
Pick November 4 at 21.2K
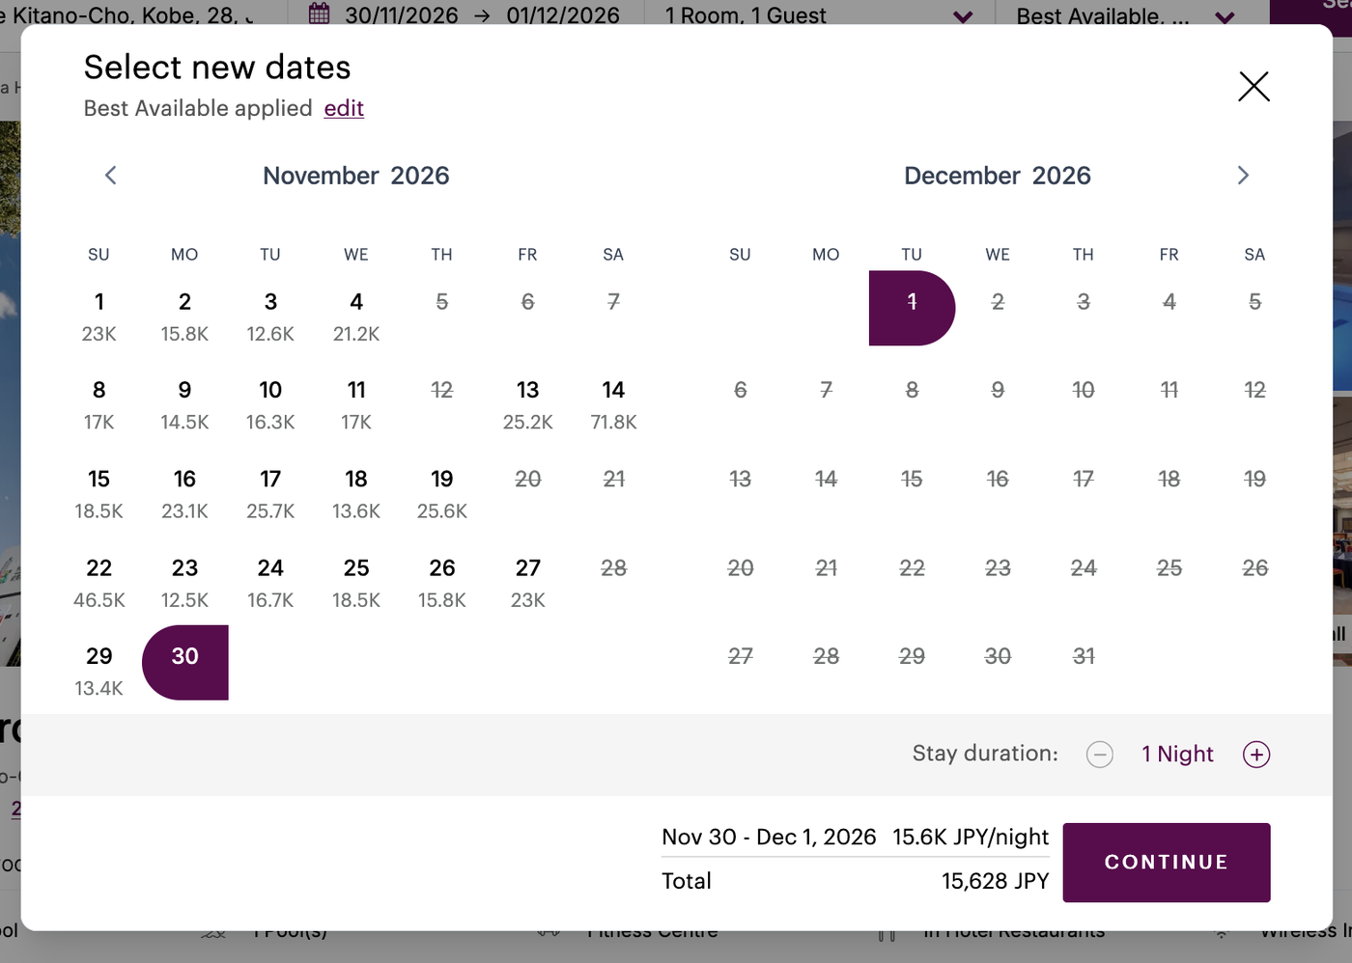356,316
